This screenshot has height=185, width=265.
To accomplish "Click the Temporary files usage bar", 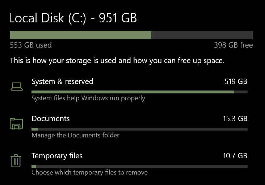I will (139, 166).
